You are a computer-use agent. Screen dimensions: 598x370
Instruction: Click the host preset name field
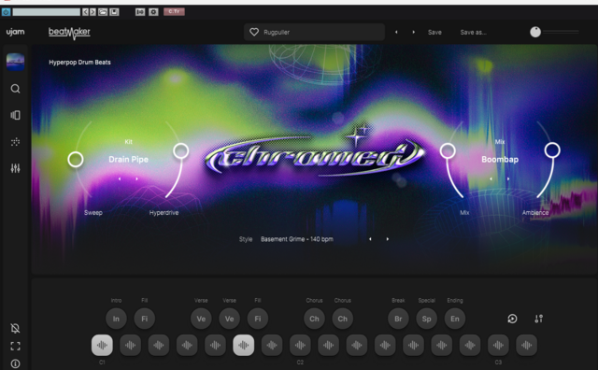click(46, 12)
